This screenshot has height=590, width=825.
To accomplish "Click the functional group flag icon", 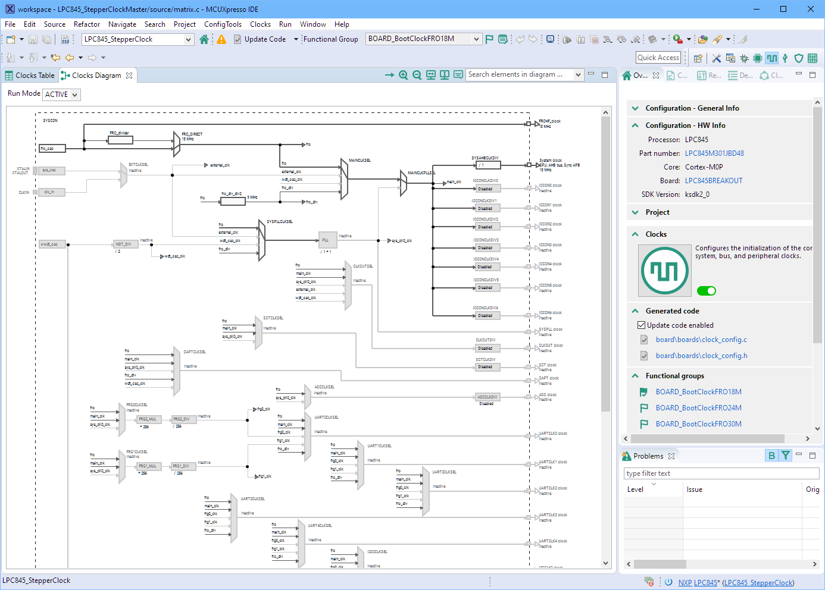I will (489, 39).
